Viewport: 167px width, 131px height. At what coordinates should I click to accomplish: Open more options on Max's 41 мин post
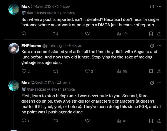(x=160, y=82)
